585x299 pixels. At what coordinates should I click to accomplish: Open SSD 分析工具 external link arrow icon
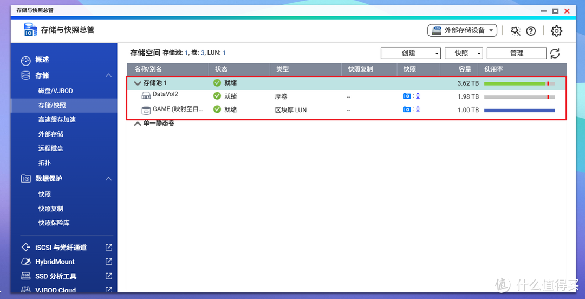coord(108,276)
